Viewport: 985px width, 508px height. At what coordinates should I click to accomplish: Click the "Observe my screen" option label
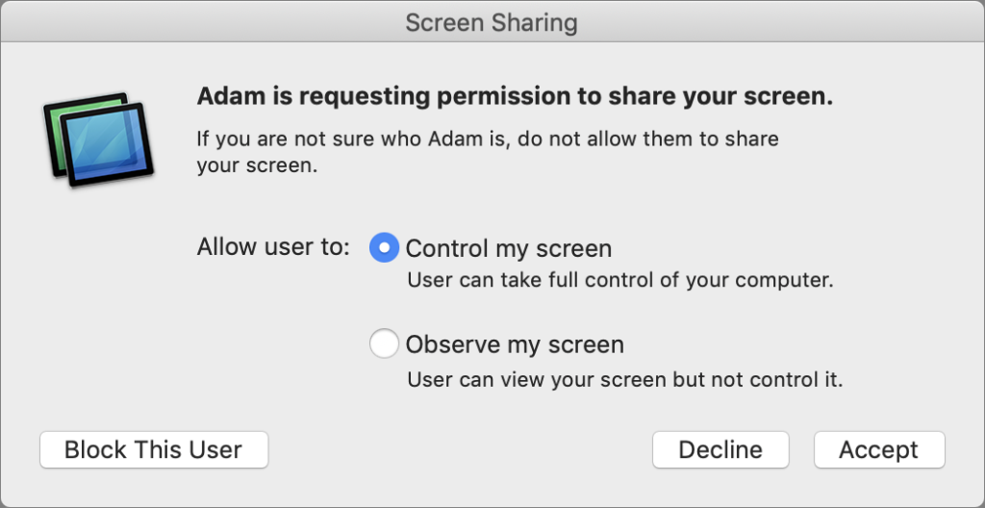pyautogui.click(x=515, y=343)
